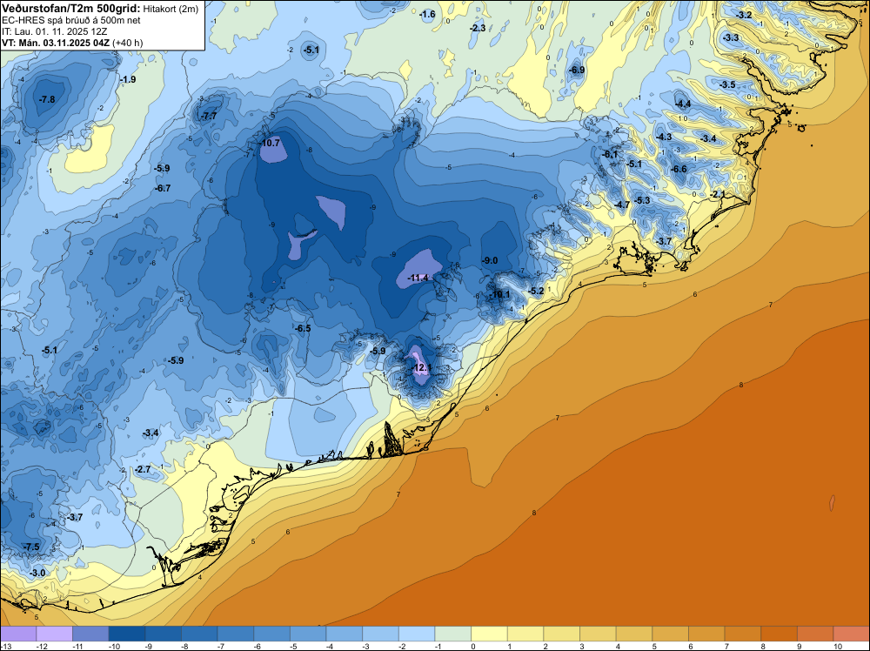This screenshot has height=651, width=870.
Task: Click the -4.3 temperature label
Action: (664, 138)
